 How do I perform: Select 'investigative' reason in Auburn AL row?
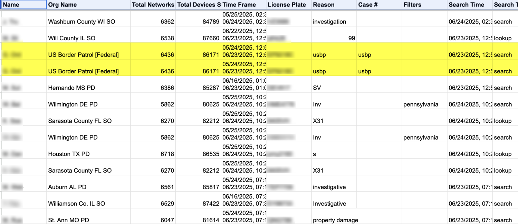pos(334,184)
